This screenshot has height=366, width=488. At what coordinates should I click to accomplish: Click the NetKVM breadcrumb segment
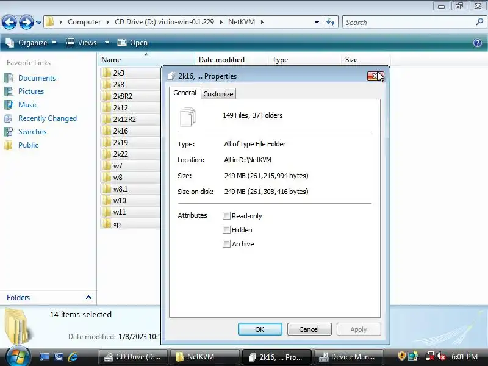(242, 22)
